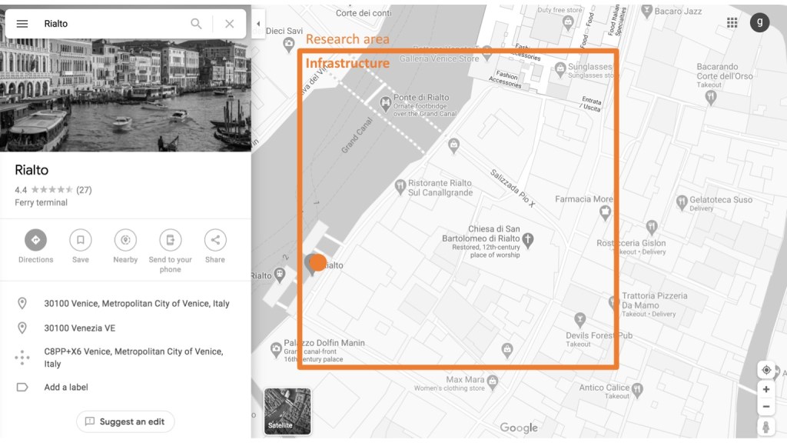Zoom out on the map
Image resolution: width=787 pixels, height=443 pixels.
coord(766,407)
